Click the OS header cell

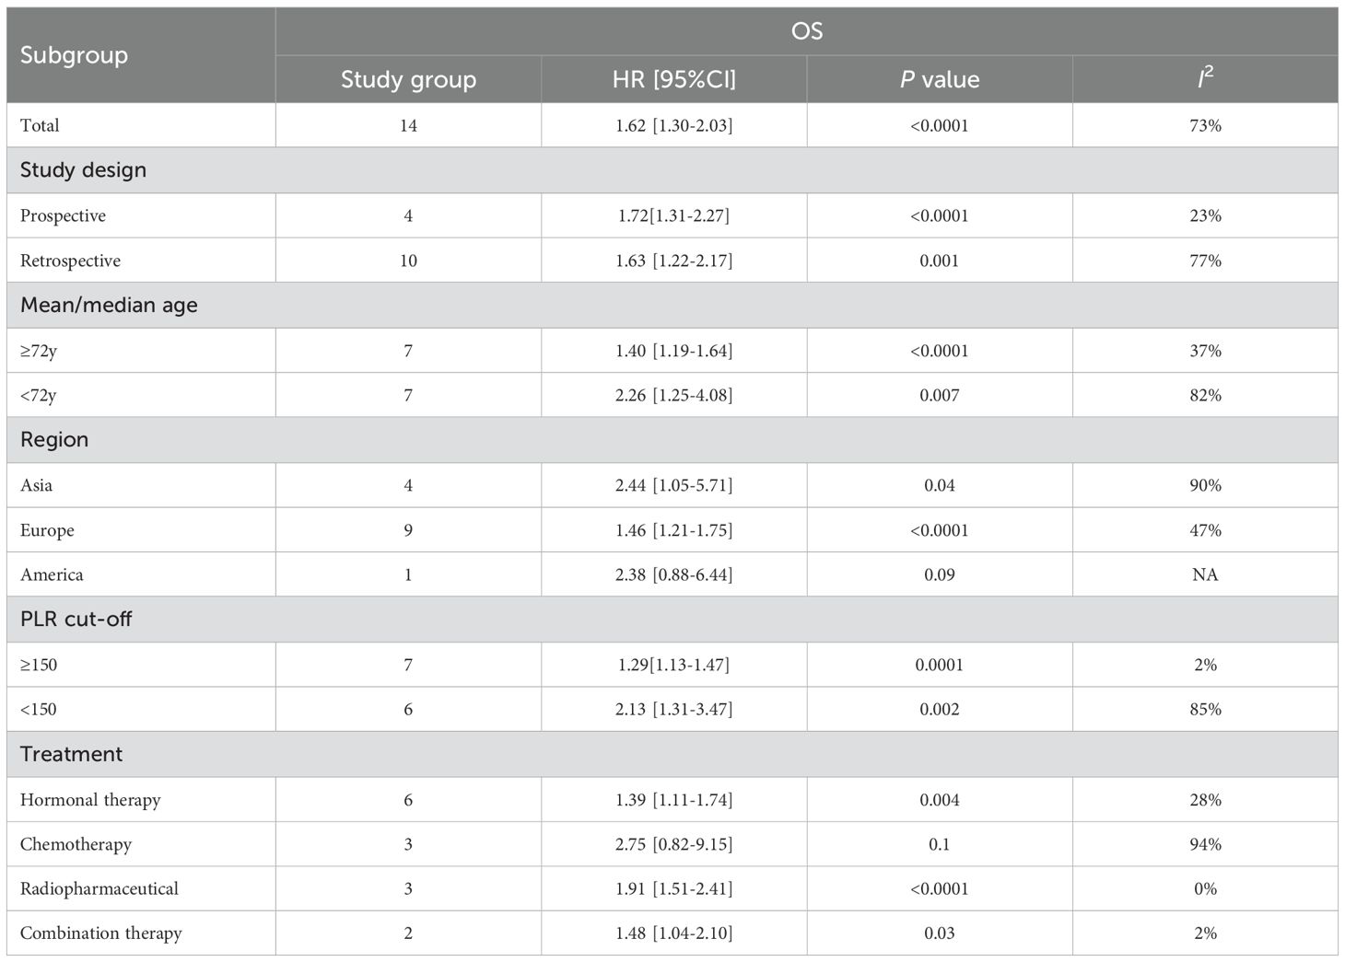[806, 31]
